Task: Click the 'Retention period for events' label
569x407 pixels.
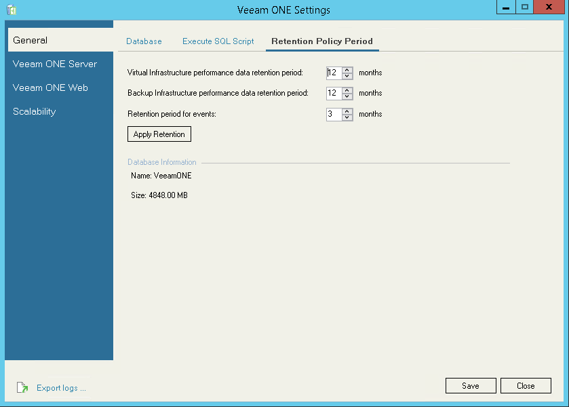Action: pyautogui.click(x=172, y=114)
